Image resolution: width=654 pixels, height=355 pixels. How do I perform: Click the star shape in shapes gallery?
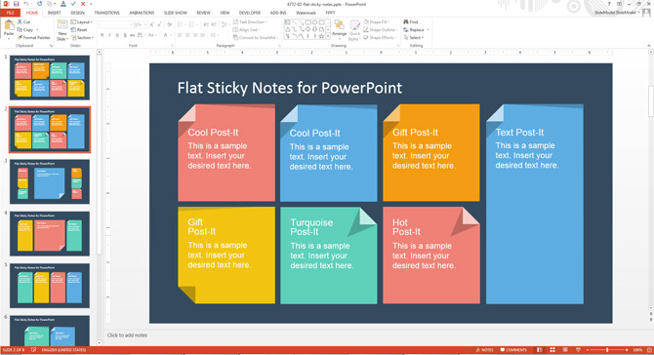[321, 36]
